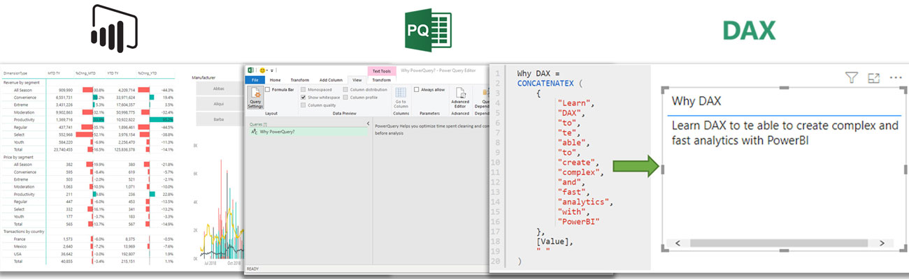Click the Mexico row label
The height and width of the screenshot is (279, 909).
click(20, 246)
